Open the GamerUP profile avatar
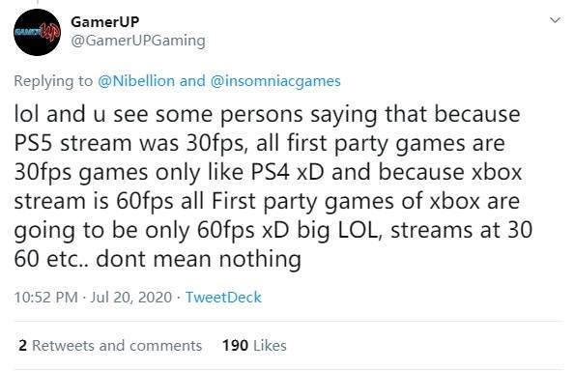Screen dimensions: 574x371 pos(37,32)
